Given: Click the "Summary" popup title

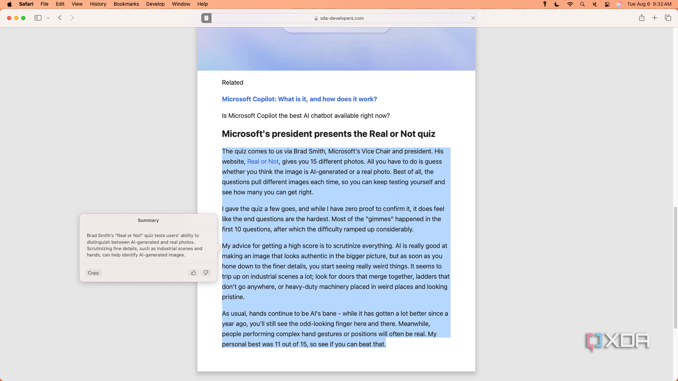Looking at the screenshot, I should point(148,220).
